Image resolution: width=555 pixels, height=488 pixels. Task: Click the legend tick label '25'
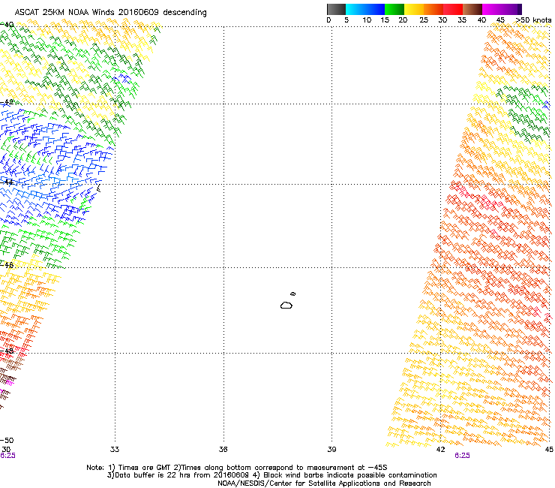coord(424,20)
